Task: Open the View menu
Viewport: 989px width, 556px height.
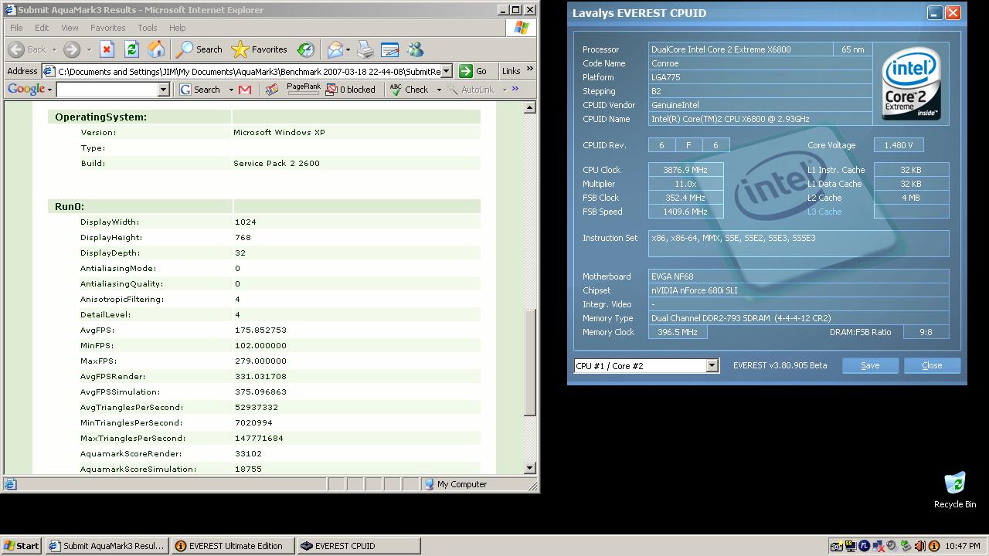Action: (x=70, y=28)
